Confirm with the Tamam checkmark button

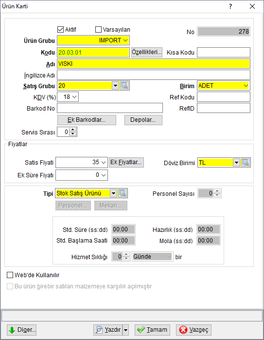click(x=152, y=330)
